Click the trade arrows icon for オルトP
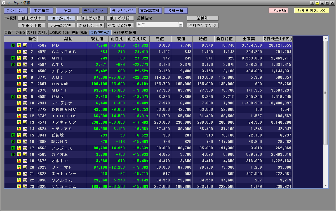Viewport: 336px width, 211px height. point(19,161)
